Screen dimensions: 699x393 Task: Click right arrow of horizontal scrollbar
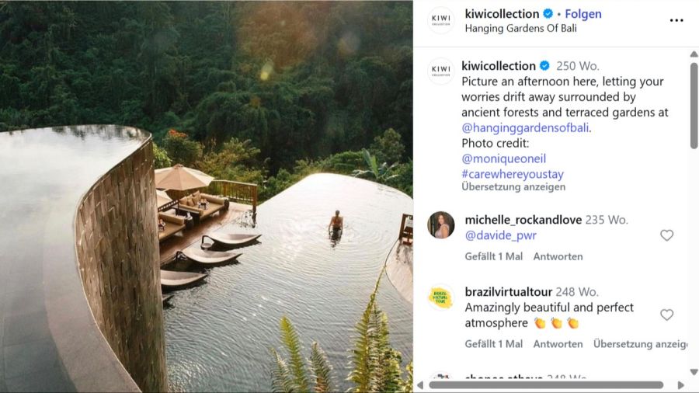(680, 384)
